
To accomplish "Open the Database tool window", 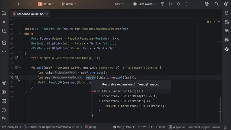I will click(226, 31).
